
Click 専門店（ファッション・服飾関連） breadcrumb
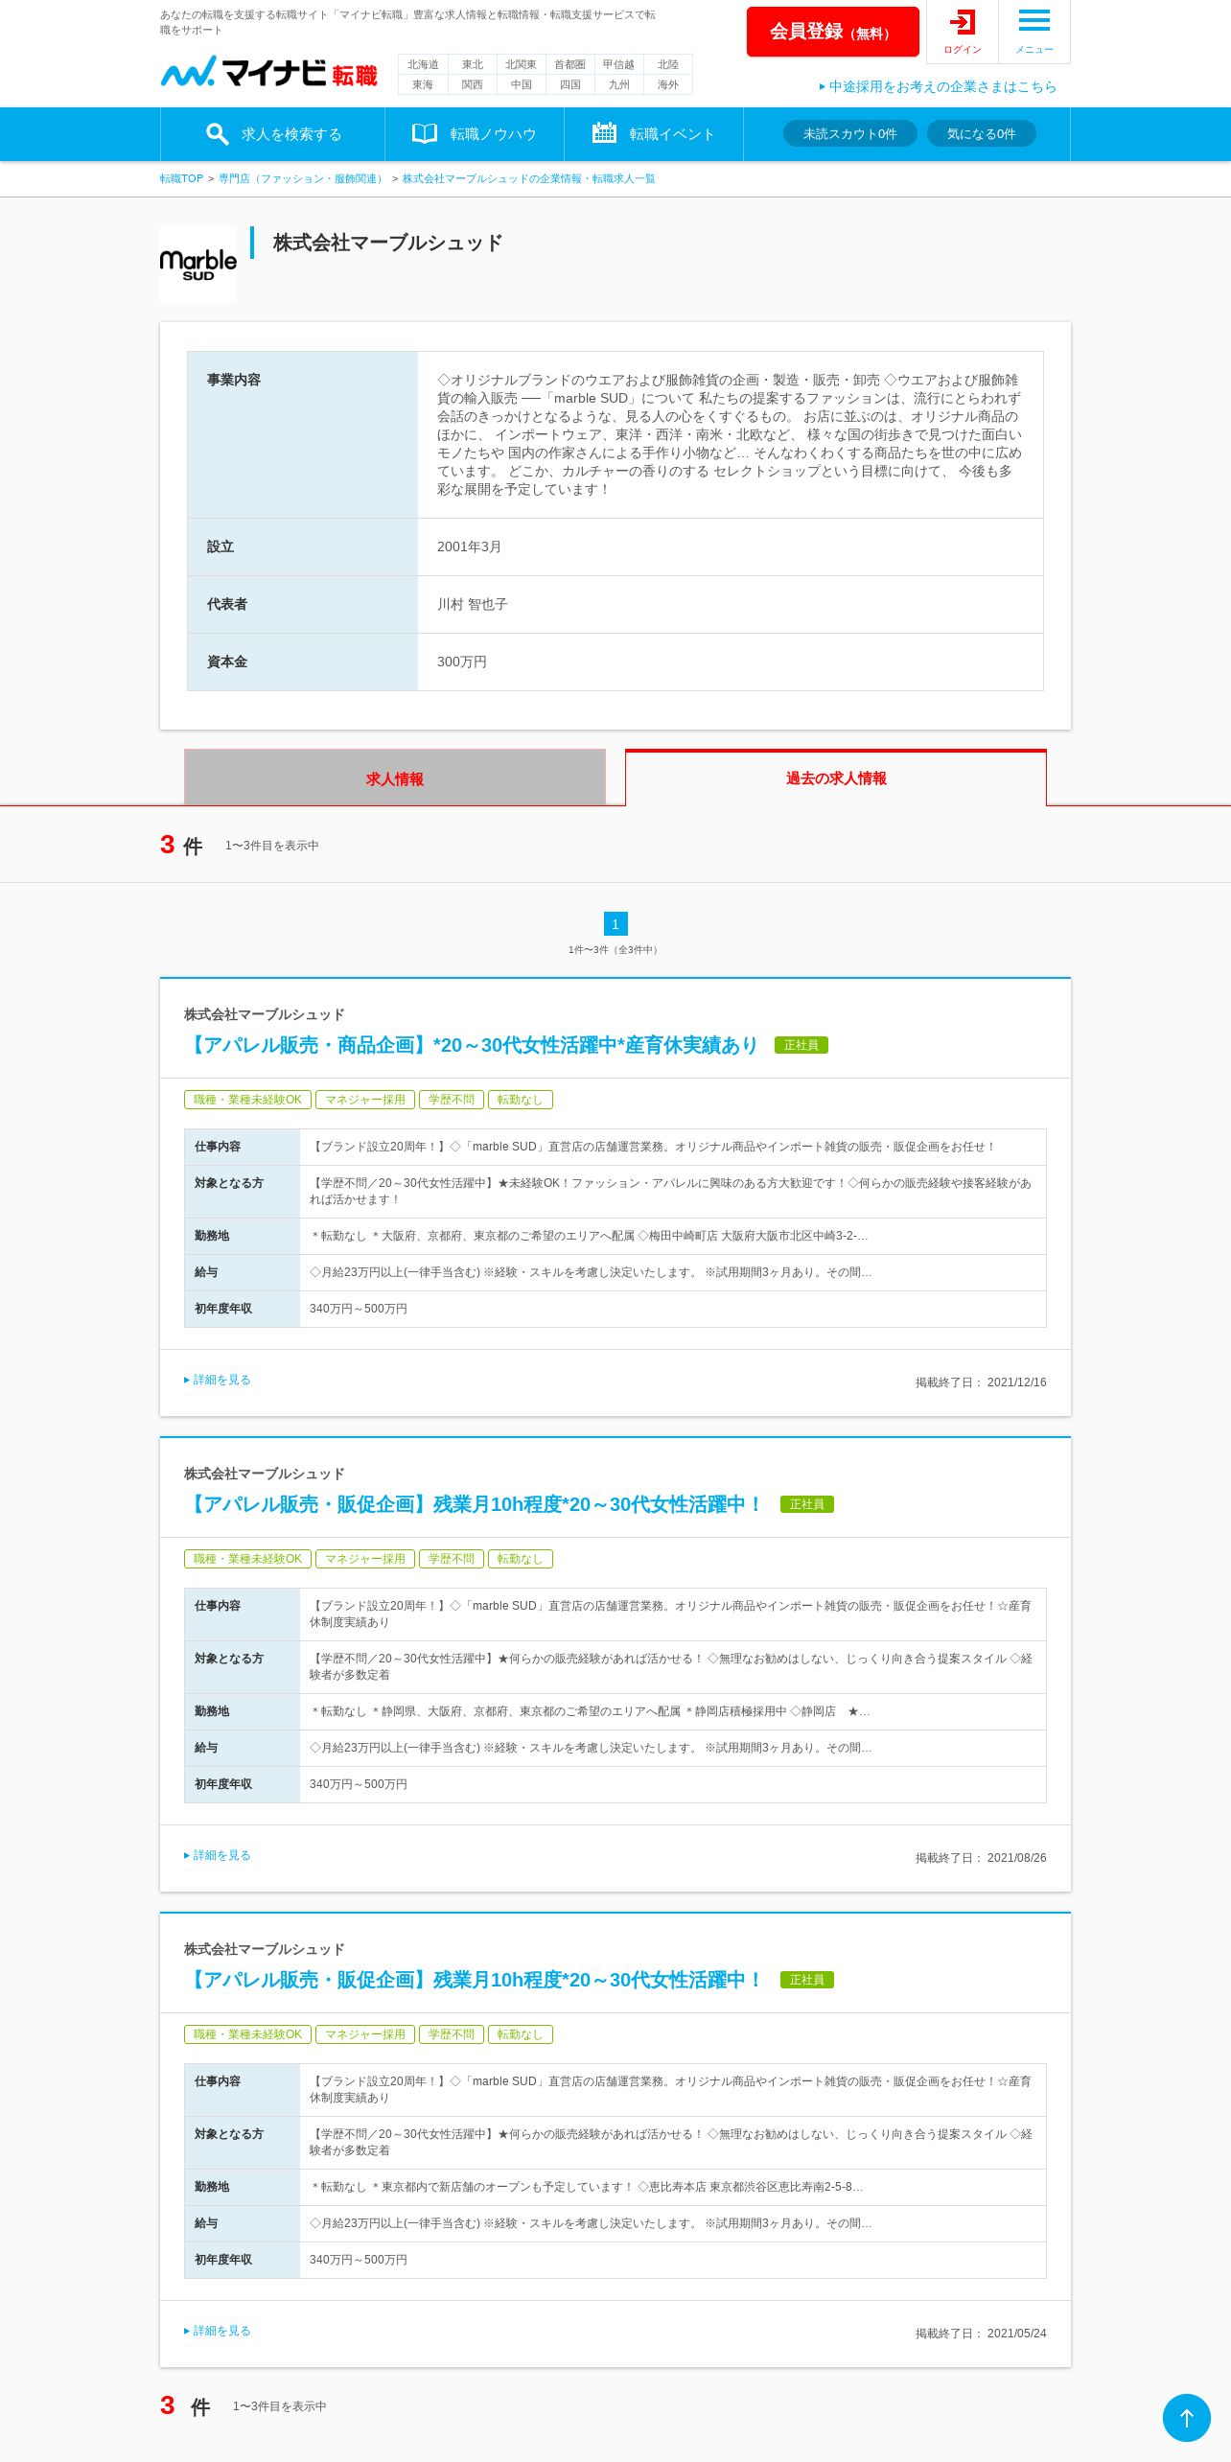tap(302, 178)
